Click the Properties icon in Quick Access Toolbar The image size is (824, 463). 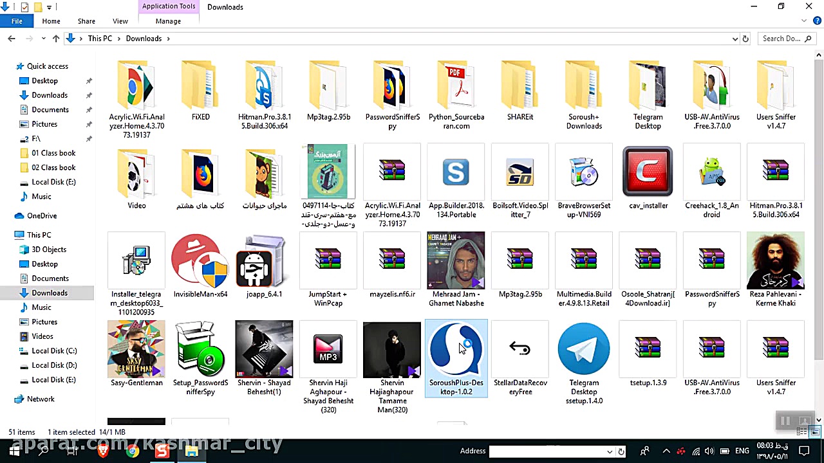[24, 7]
